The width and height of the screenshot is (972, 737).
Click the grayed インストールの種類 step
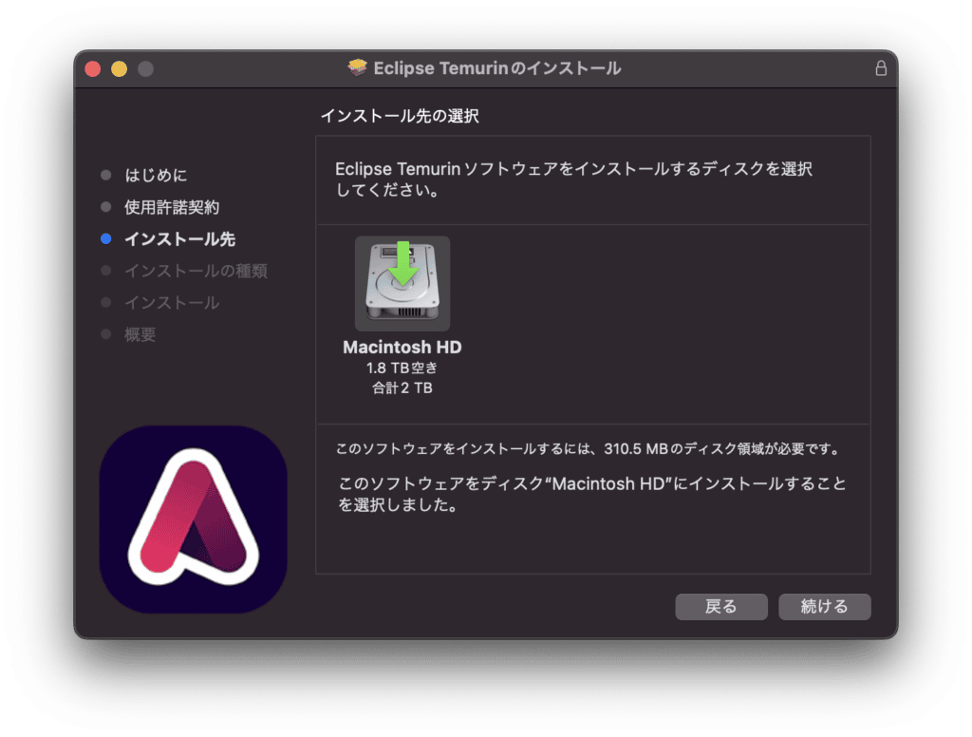tap(194, 271)
